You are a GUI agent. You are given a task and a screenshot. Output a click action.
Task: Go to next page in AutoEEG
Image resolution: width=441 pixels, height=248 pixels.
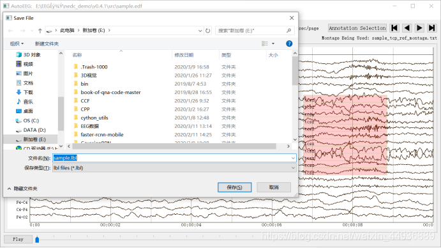[x=419, y=28]
